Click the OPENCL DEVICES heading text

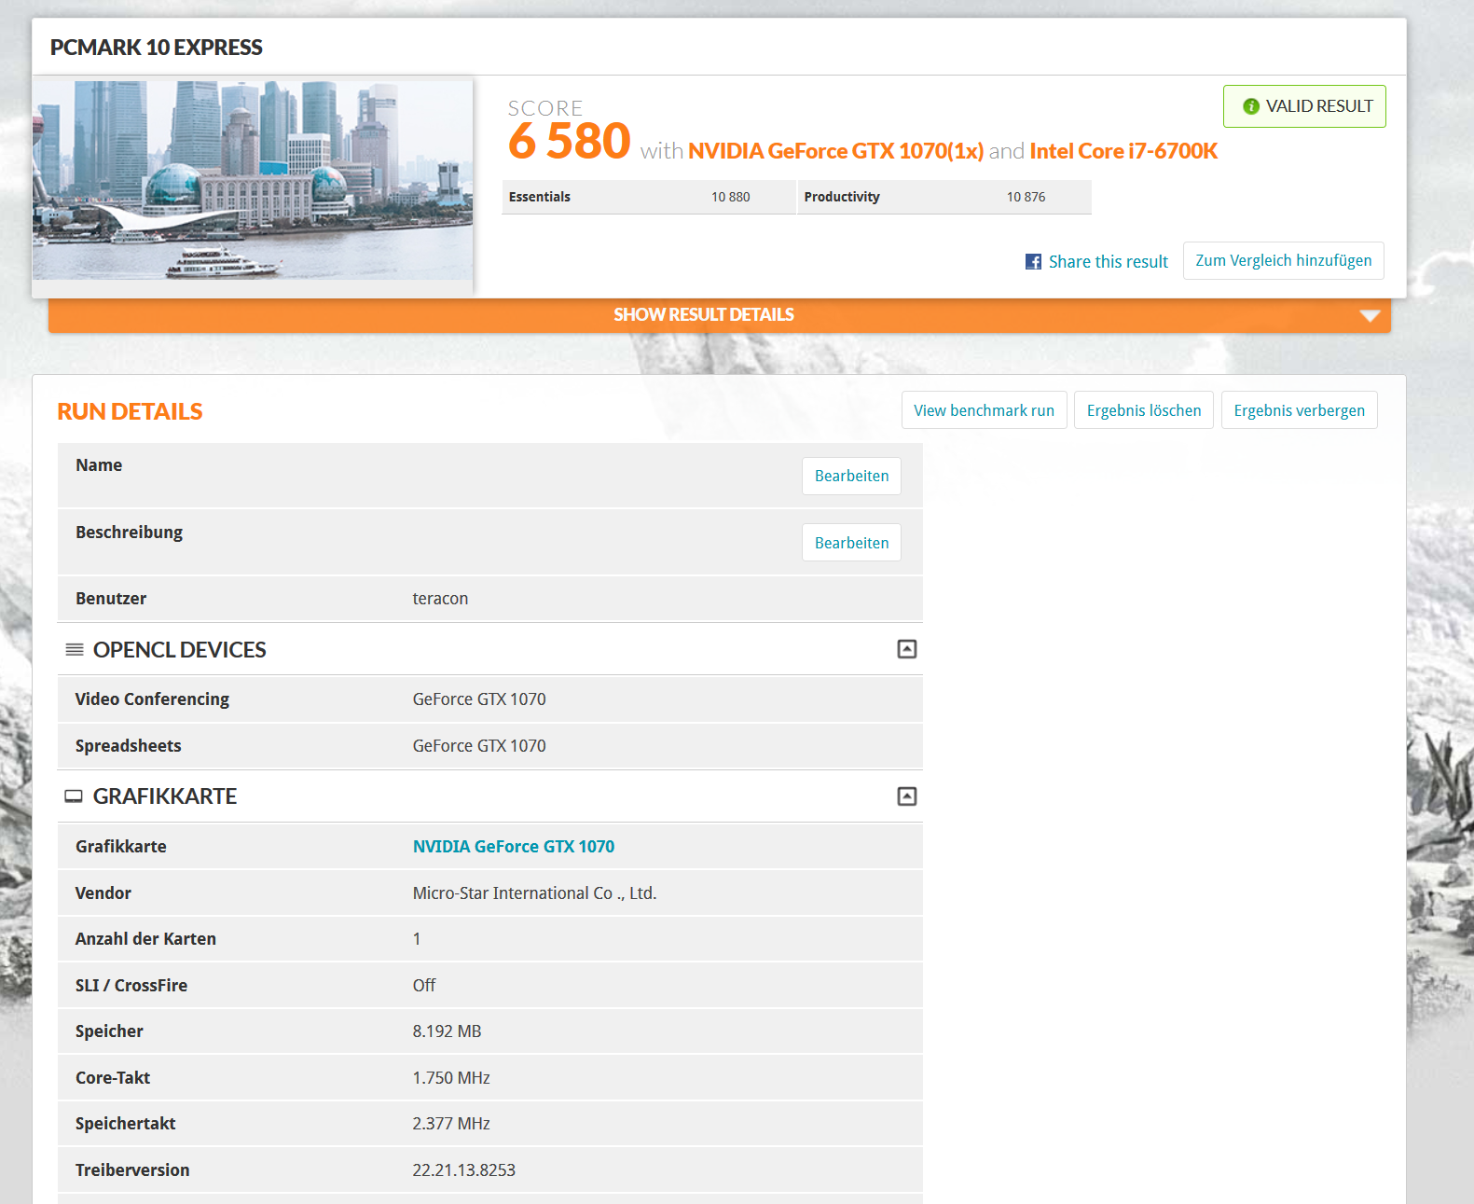coord(179,650)
